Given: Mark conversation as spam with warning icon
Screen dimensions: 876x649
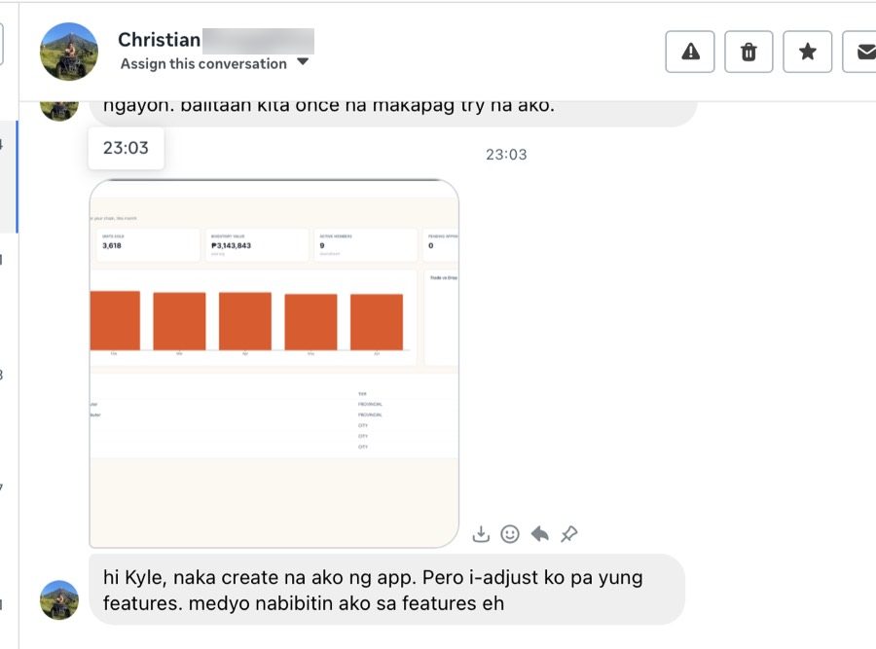Looking at the screenshot, I should click(690, 52).
